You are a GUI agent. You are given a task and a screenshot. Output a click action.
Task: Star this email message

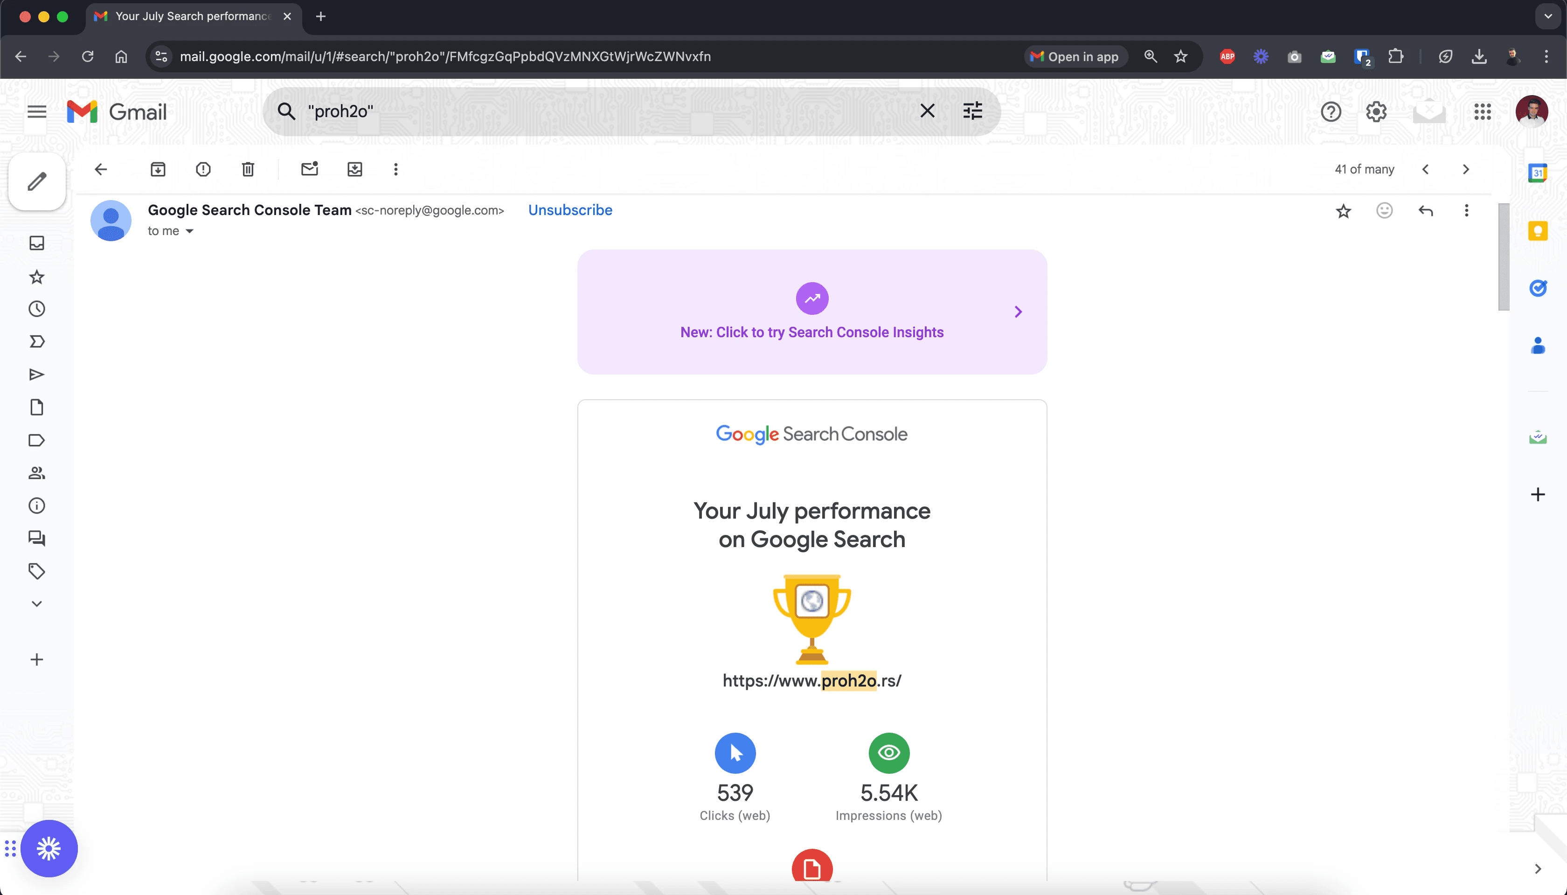click(x=1343, y=211)
